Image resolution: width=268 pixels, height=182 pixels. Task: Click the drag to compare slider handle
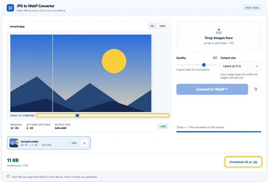[77, 115]
